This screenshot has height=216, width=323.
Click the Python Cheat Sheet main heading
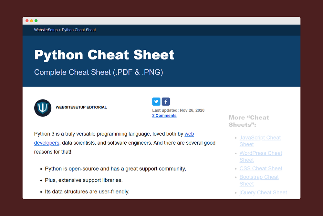pos(104,55)
